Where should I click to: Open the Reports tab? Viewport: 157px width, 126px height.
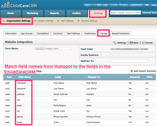(54, 13)
